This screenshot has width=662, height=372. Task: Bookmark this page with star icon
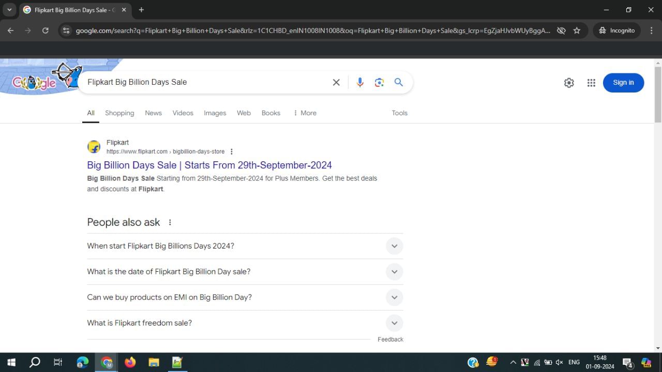coord(577,30)
